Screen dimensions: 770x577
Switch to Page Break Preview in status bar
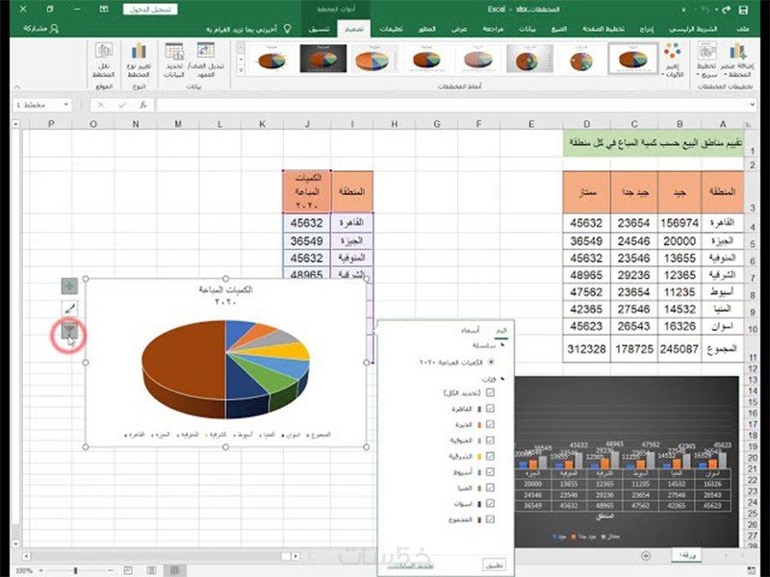coord(128,570)
